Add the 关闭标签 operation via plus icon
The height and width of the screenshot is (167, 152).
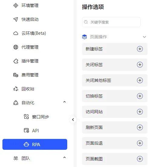(x=140, y=65)
